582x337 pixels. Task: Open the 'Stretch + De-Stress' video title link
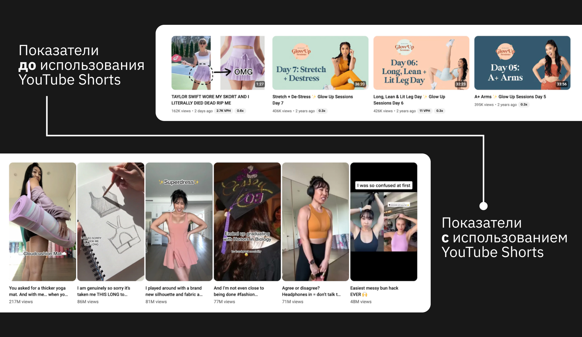pyautogui.click(x=312, y=100)
